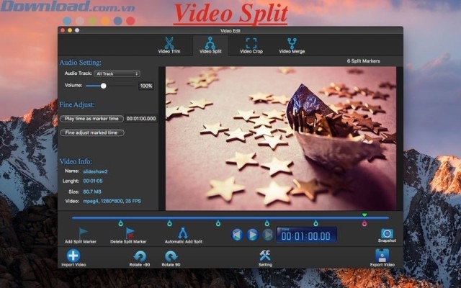Click the Rotate -90 icon
Viewport: 461px width, 288px height.
pos(140,256)
